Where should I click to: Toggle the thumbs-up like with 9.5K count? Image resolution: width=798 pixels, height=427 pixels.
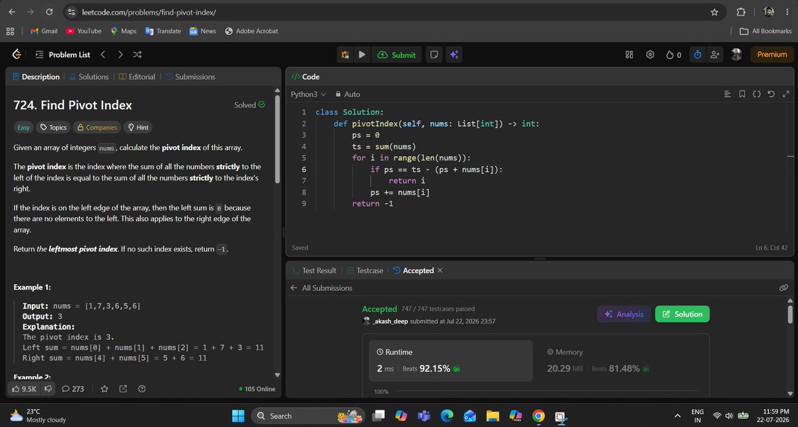(x=25, y=389)
